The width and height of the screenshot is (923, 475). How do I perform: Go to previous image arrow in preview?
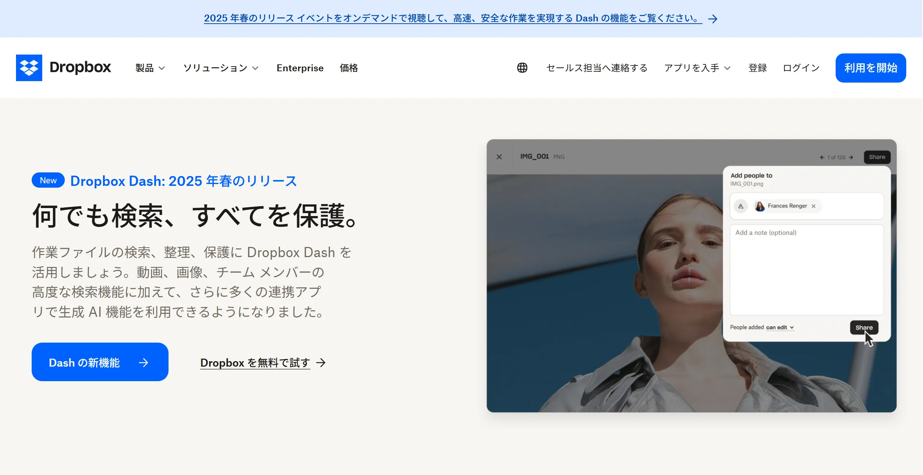tap(822, 157)
